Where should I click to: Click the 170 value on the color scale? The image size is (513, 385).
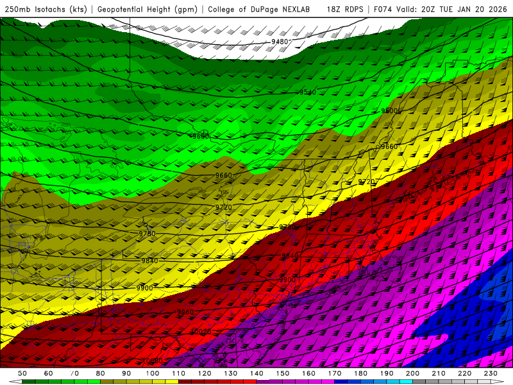335,373
